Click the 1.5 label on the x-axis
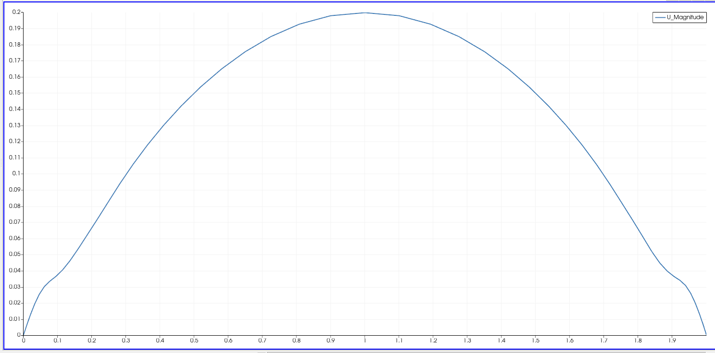Image resolution: width=715 pixels, height=353 pixels. 535,341
